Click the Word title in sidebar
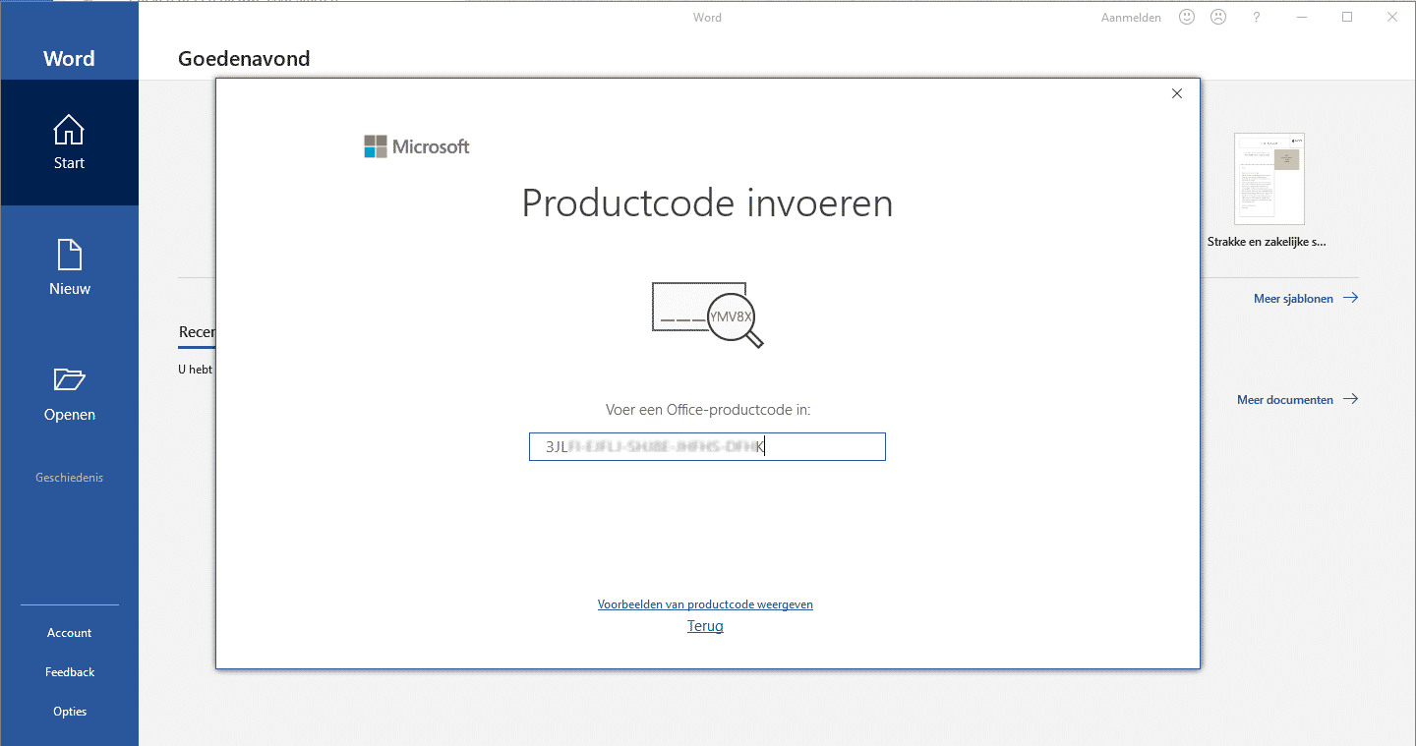1416x746 pixels. pos(69,59)
